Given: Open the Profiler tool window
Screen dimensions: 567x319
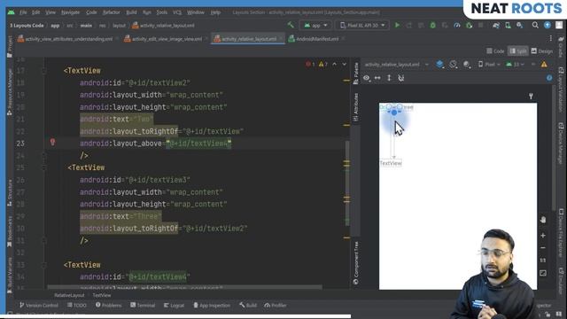Looking at the screenshot, I should 276,305.
